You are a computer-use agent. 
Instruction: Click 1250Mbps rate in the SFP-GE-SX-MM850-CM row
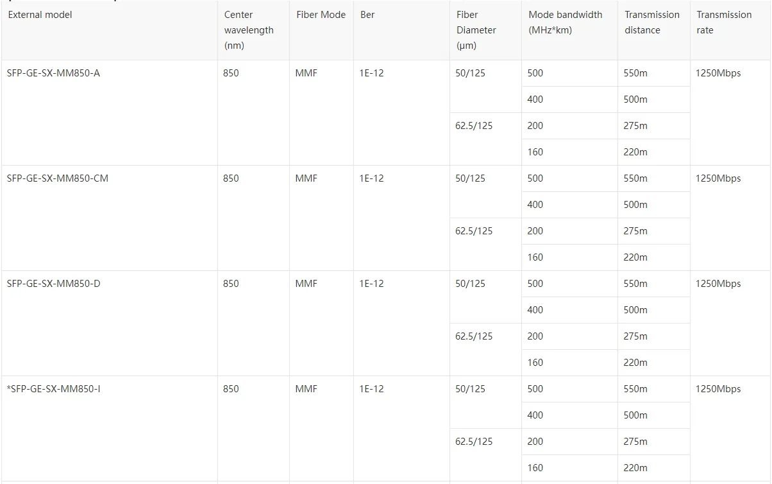[718, 178]
